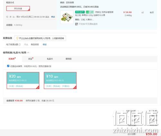The width and height of the screenshot is (161, 136).
Task: Click the red checkmark corner on ¥20 coupon
Action: [x=38, y=87]
